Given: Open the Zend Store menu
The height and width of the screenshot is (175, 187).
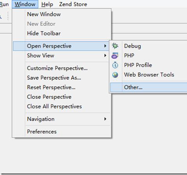Looking at the screenshot, I should [x=73, y=4].
